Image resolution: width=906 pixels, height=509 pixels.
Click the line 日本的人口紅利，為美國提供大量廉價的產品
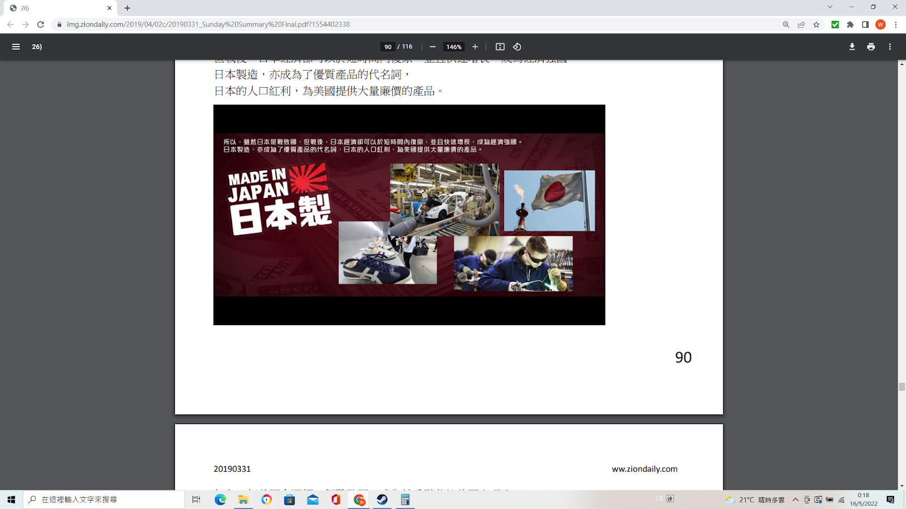point(328,91)
